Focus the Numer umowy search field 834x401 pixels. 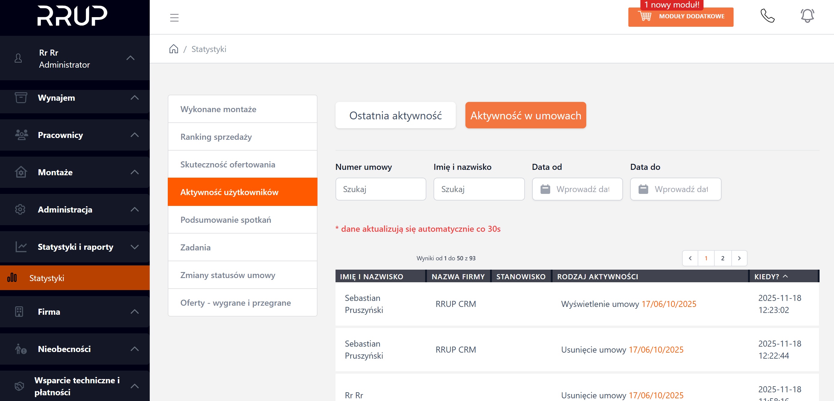pos(380,189)
